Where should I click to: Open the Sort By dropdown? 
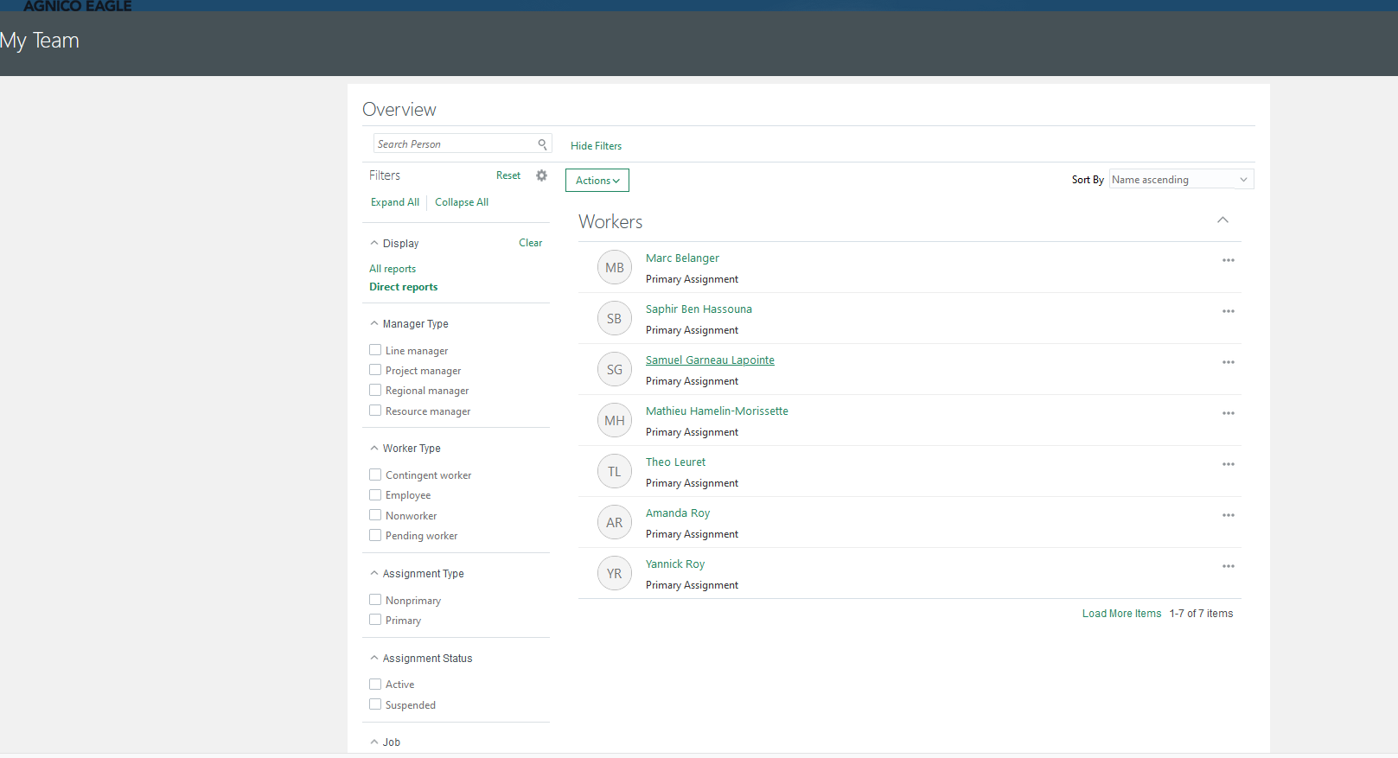click(1181, 179)
